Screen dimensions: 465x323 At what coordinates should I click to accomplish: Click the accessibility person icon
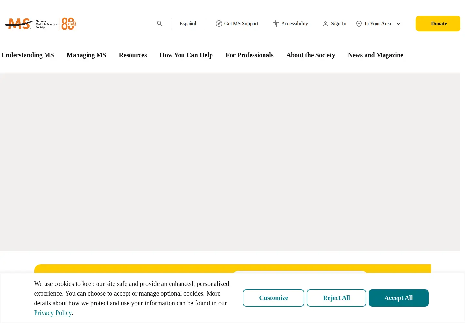pos(276,24)
